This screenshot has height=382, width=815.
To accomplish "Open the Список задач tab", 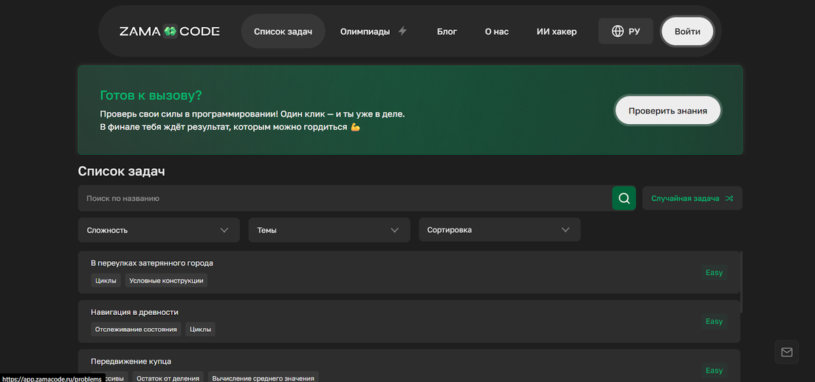I will (283, 31).
